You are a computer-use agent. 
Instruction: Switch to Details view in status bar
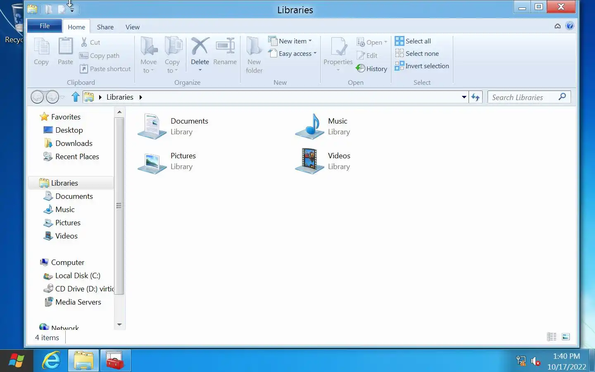(x=552, y=337)
